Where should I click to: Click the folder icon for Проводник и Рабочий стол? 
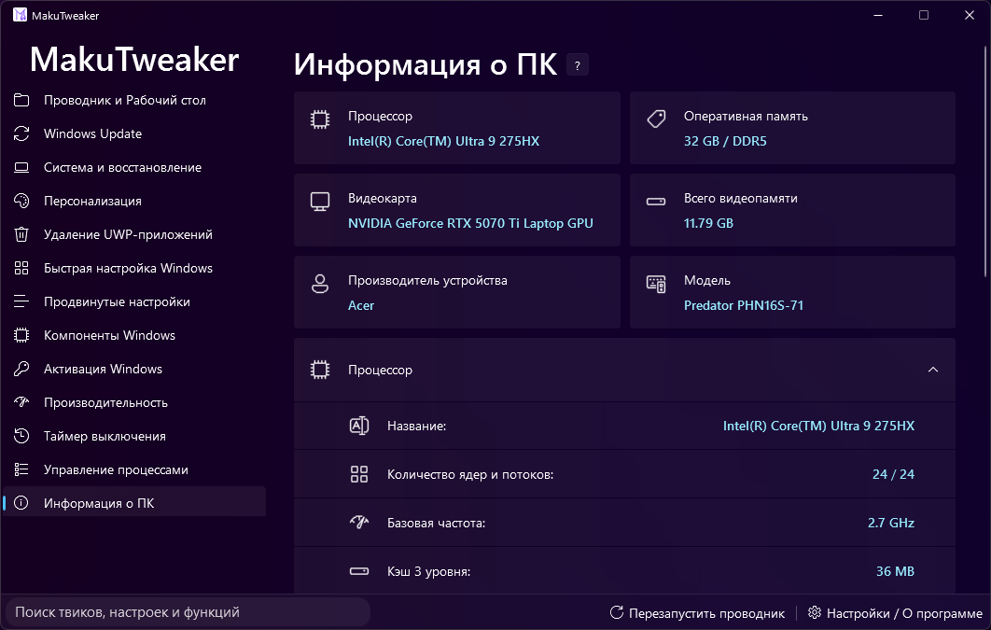21,100
